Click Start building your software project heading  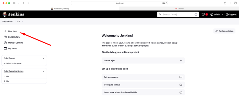tap(120, 52)
